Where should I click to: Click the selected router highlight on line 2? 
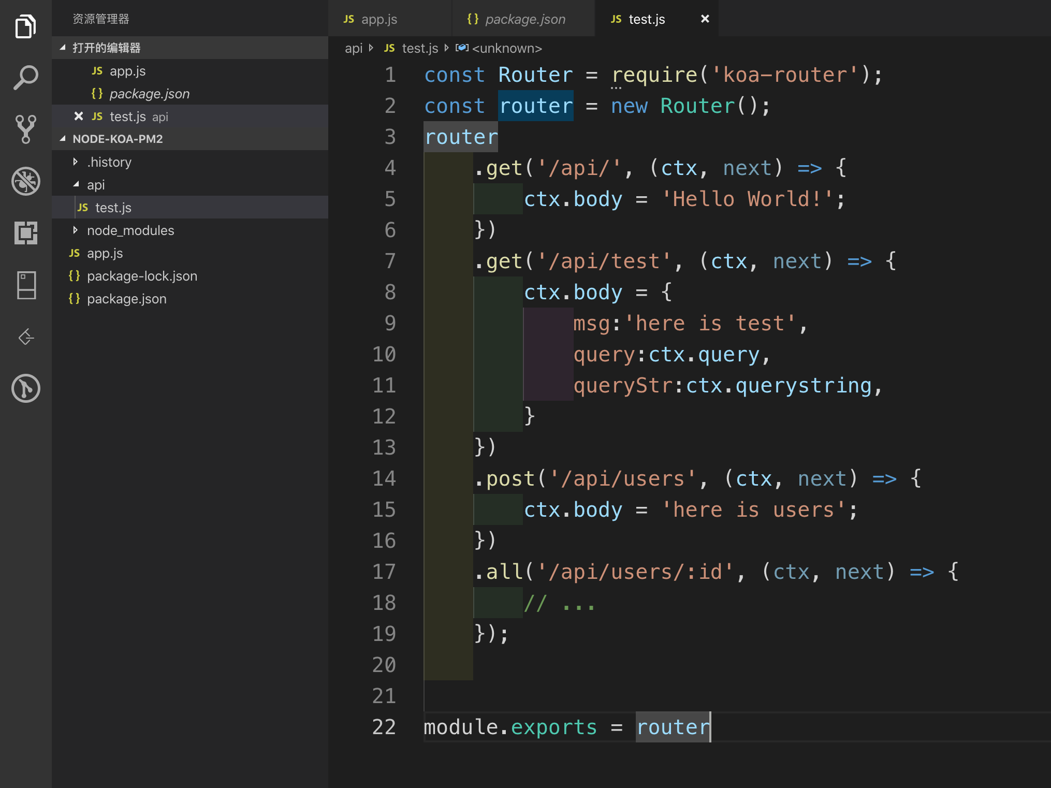(535, 106)
